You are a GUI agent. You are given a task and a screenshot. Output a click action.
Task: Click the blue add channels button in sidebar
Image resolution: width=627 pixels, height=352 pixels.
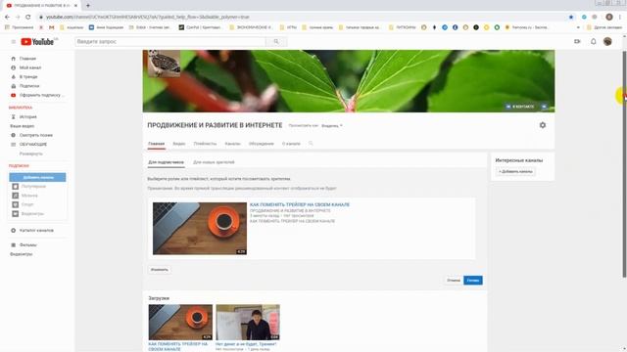coord(37,177)
